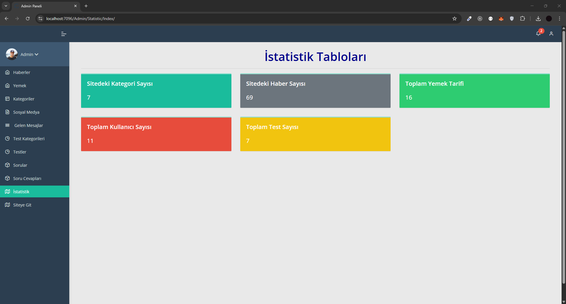Open the Testler sidebar link
The width and height of the screenshot is (566, 304).
coord(20,152)
